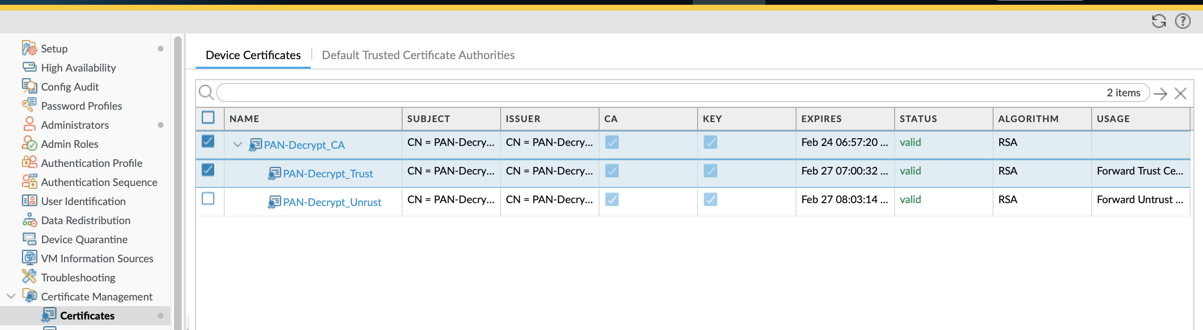The height and width of the screenshot is (330, 1203).
Task: Toggle the select-all header checkbox
Action: pyautogui.click(x=208, y=117)
